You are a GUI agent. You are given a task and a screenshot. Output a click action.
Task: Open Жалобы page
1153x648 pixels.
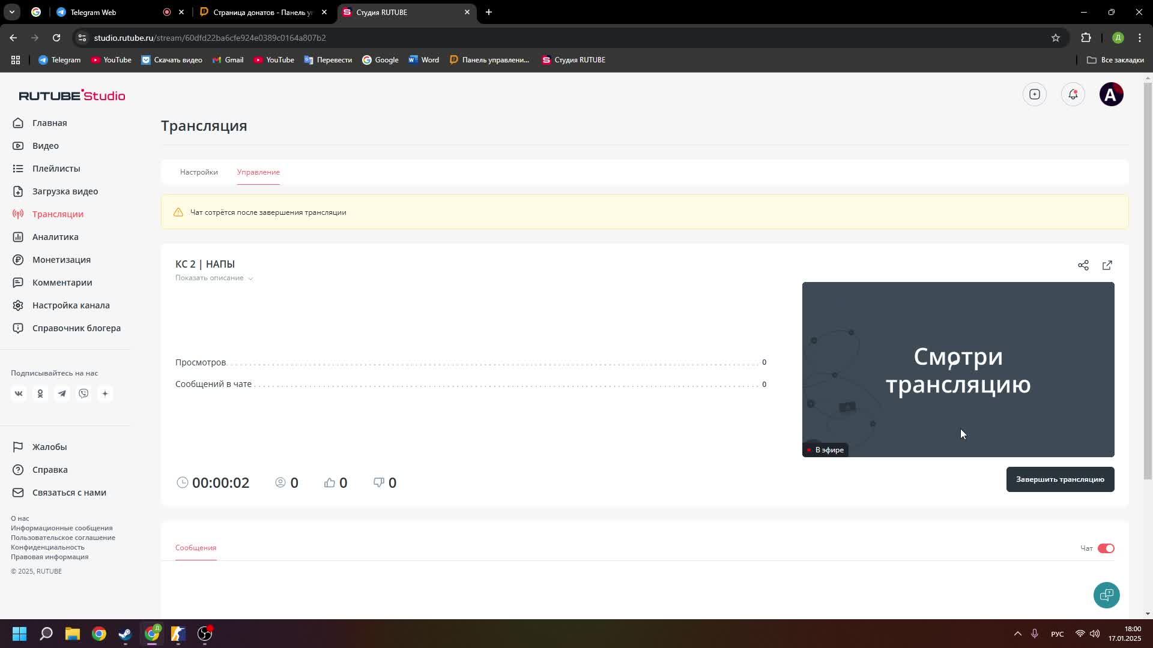coord(40,447)
